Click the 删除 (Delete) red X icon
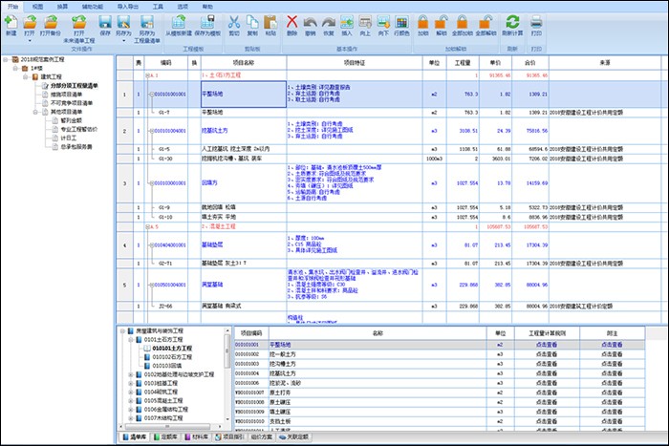This screenshot has width=669, height=446. (x=291, y=23)
